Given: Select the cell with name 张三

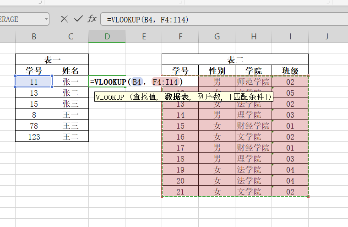Looking at the screenshot, I should click(x=71, y=103).
